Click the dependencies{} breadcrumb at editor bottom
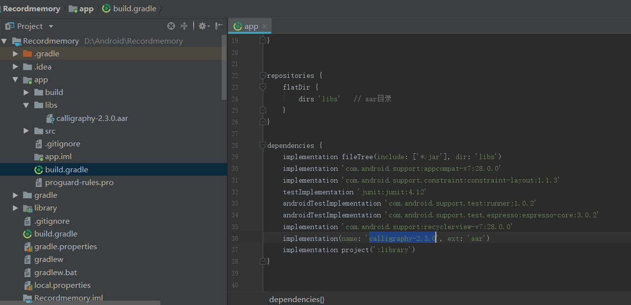 click(x=297, y=299)
